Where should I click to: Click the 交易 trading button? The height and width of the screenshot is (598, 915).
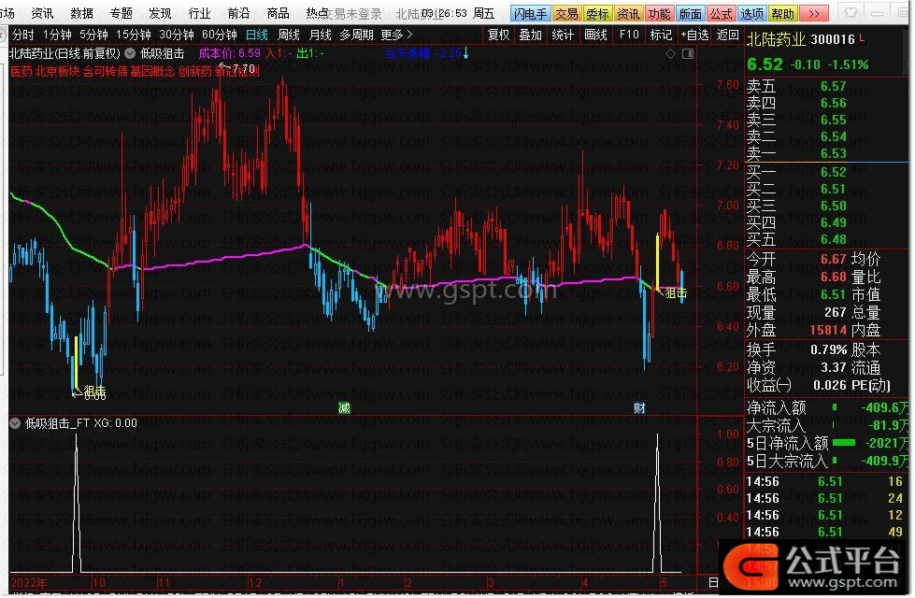tap(566, 13)
